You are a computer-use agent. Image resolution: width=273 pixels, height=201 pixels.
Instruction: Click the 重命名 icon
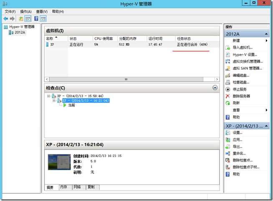tap(228, 153)
